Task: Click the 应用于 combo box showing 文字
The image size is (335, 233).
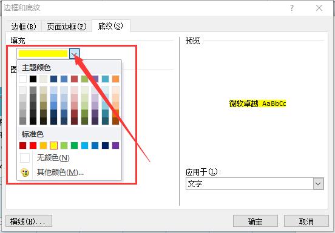Action: point(255,183)
